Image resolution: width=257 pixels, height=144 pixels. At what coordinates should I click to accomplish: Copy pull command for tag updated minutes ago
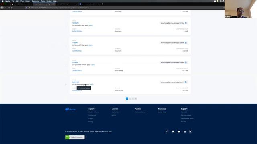click(x=186, y=62)
